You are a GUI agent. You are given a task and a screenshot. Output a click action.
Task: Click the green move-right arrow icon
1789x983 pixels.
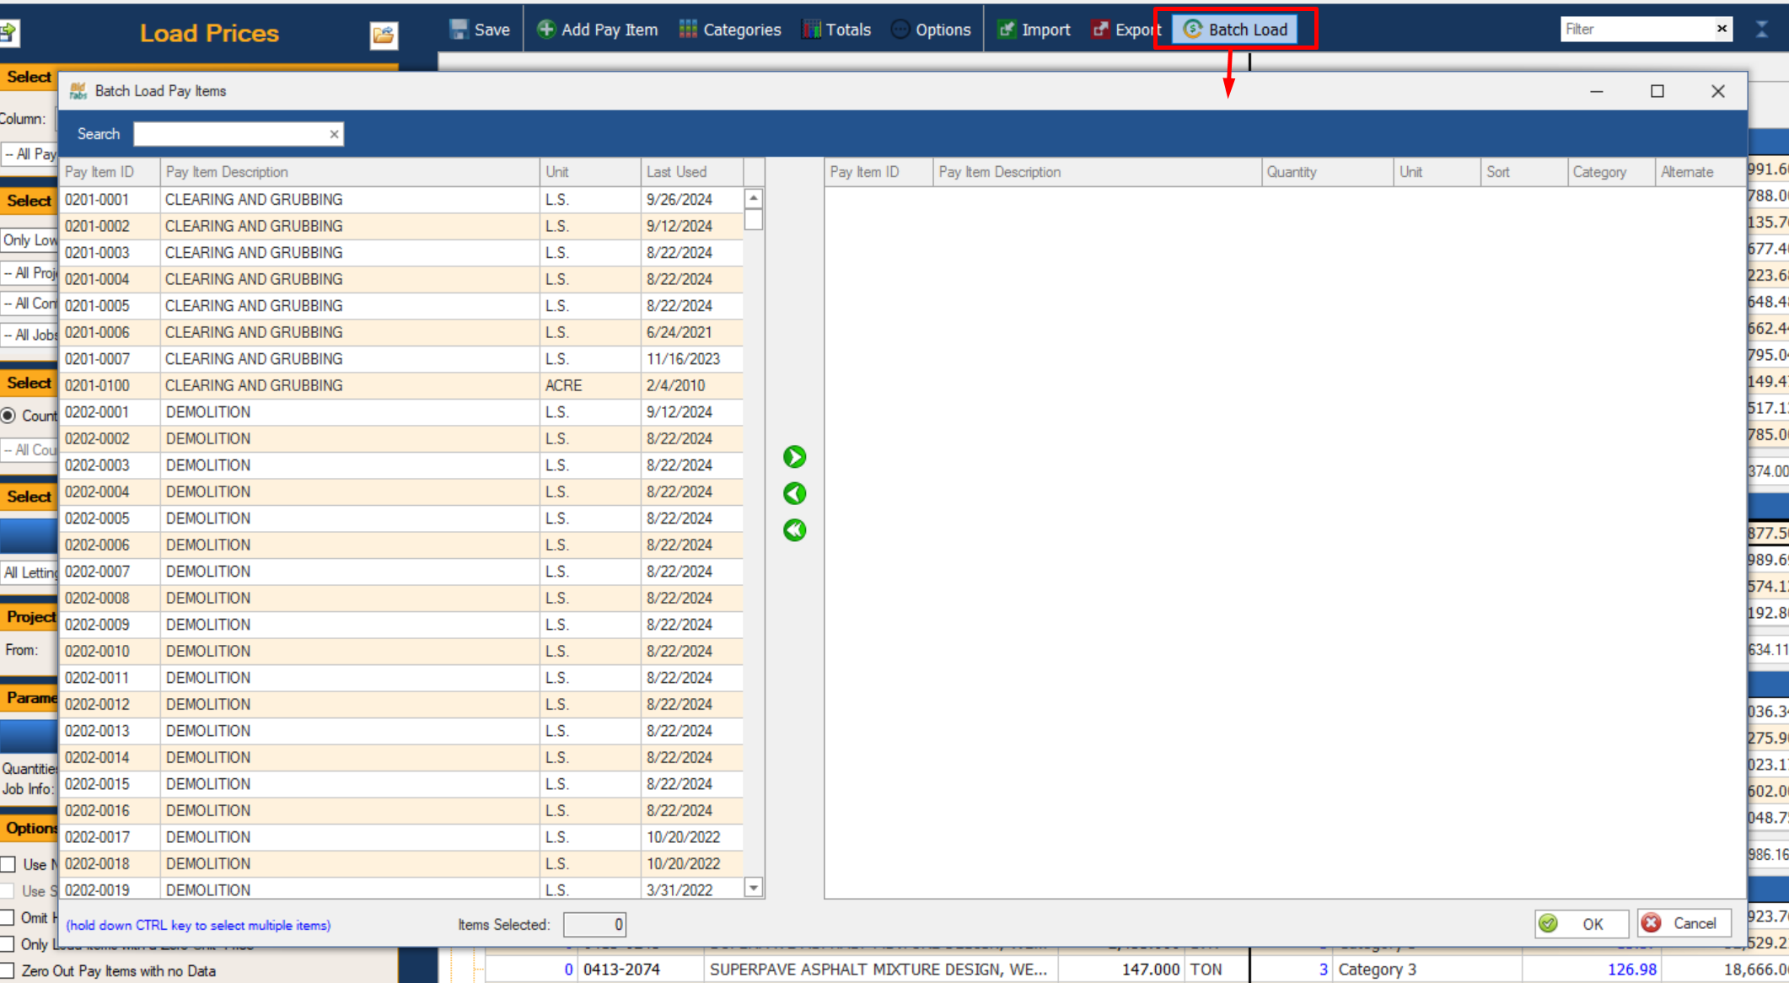794,457
